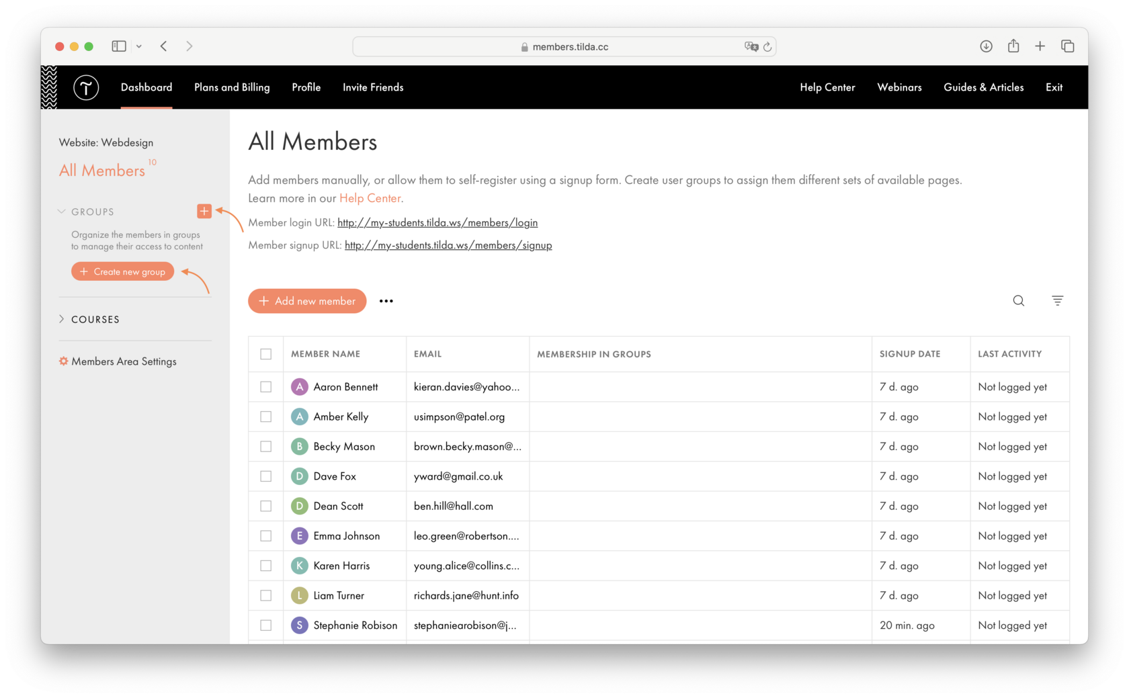The width and height of the screenshot is (1129, 698).
Task: Open the Webinars menu item
Action: coord(899,87)
